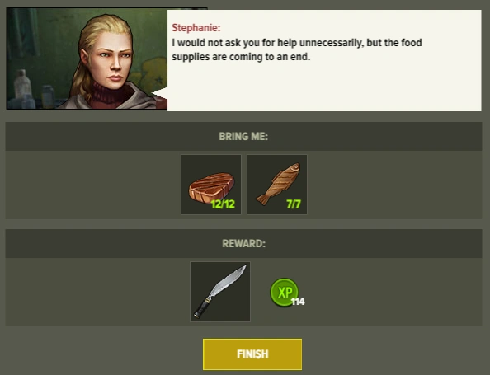Click the 114 XP amount label
Viewport: 490px width, 375px height.
pyautogui.click(x=298, y=302)
